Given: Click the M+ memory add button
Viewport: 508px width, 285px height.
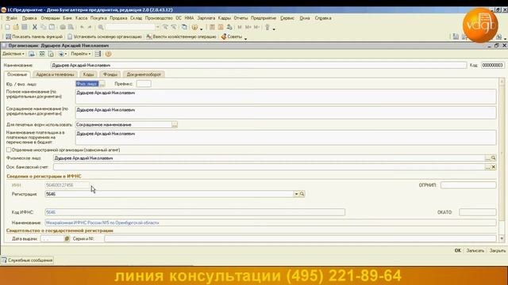Looking at the screenshot, I should (248, 28).
